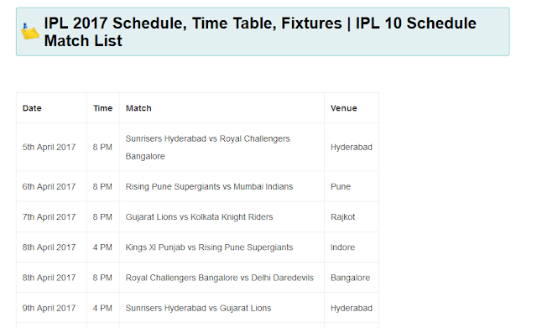Click the Bangalore venue cell
This screenshot has height=328, width=537.
click(x=351, y=278)
